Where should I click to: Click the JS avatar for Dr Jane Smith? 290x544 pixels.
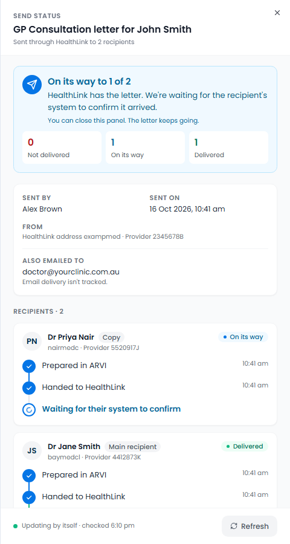[x=32, y=450]
